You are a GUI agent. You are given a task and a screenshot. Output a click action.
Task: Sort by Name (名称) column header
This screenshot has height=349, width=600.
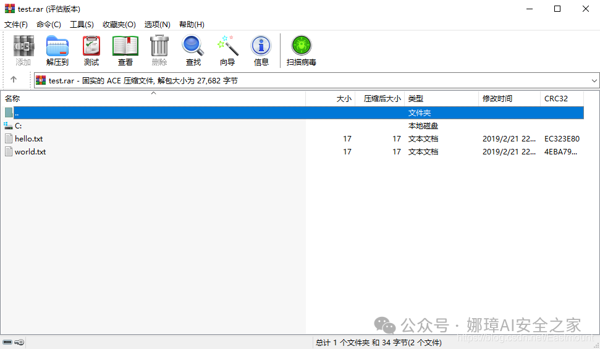tap(153, 99)
